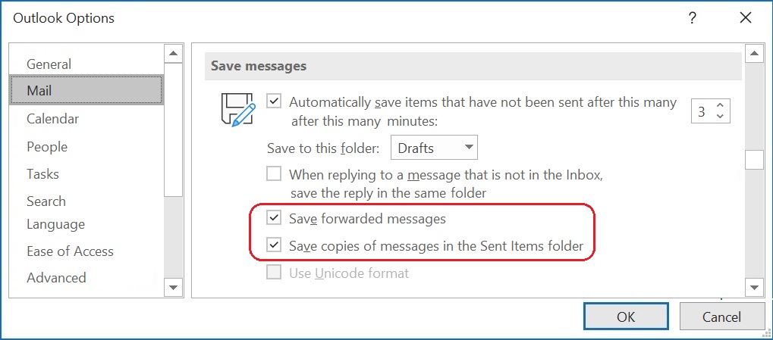The height and width of the screenshot is (340, 773).
Task: Click the auto-save minutes number field
Action: (702, 111)
